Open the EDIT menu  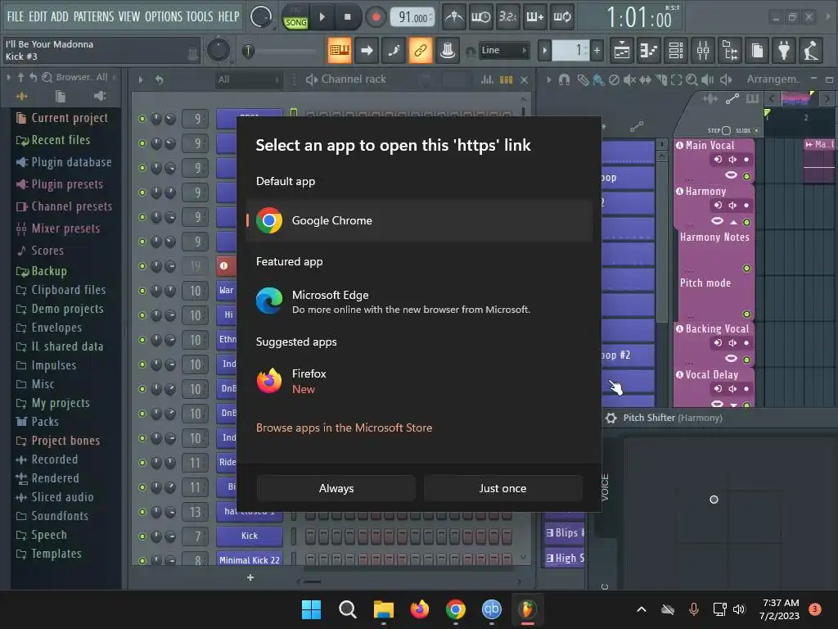38,16
